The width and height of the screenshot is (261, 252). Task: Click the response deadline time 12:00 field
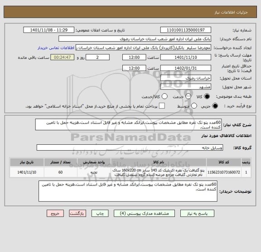click(x=134, y=57)
